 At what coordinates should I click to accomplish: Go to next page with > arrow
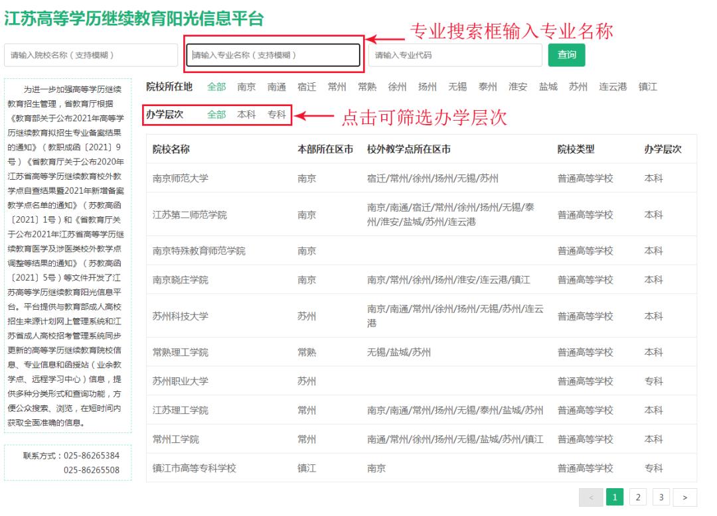[684, 497]
